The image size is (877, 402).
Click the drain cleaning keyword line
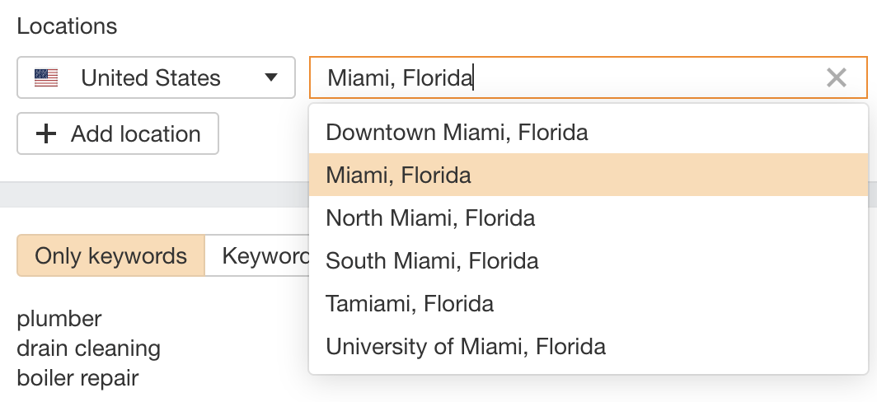coord(88,348)
